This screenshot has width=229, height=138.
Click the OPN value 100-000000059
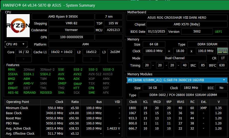pyautogui.click(x=71, y=37)
